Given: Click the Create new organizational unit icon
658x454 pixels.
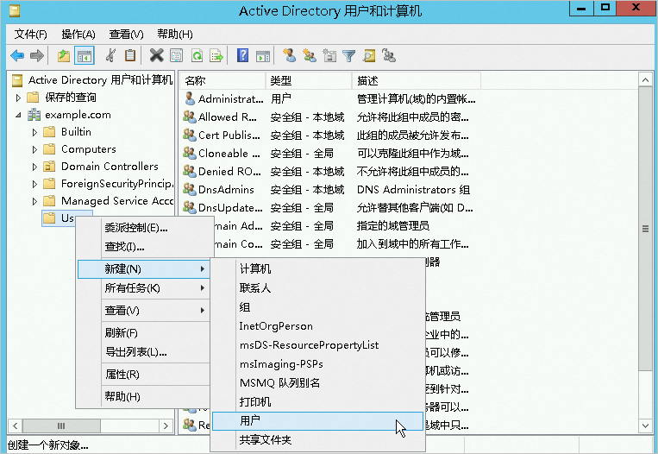Looking at the screenshot, I should (329, 55).
